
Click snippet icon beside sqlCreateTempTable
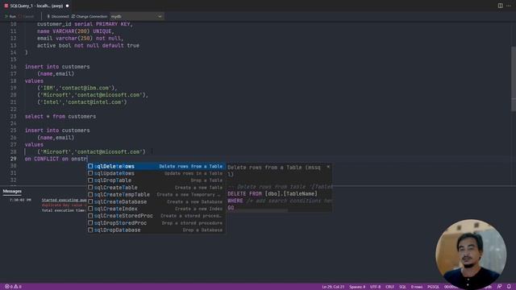pos(90,195)
